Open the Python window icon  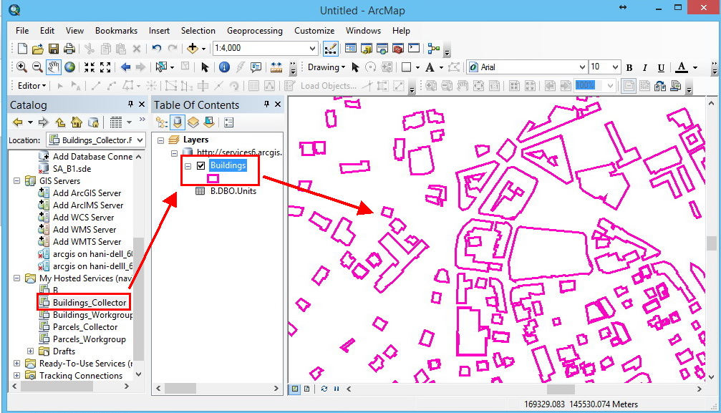(414, 48)
